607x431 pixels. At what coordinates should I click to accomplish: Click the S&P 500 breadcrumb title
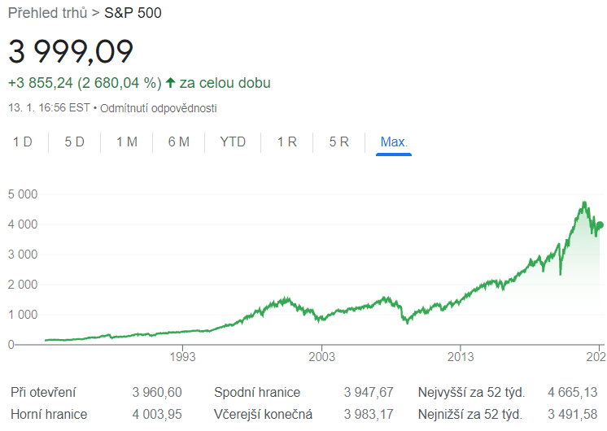click(x=133, y=14)
